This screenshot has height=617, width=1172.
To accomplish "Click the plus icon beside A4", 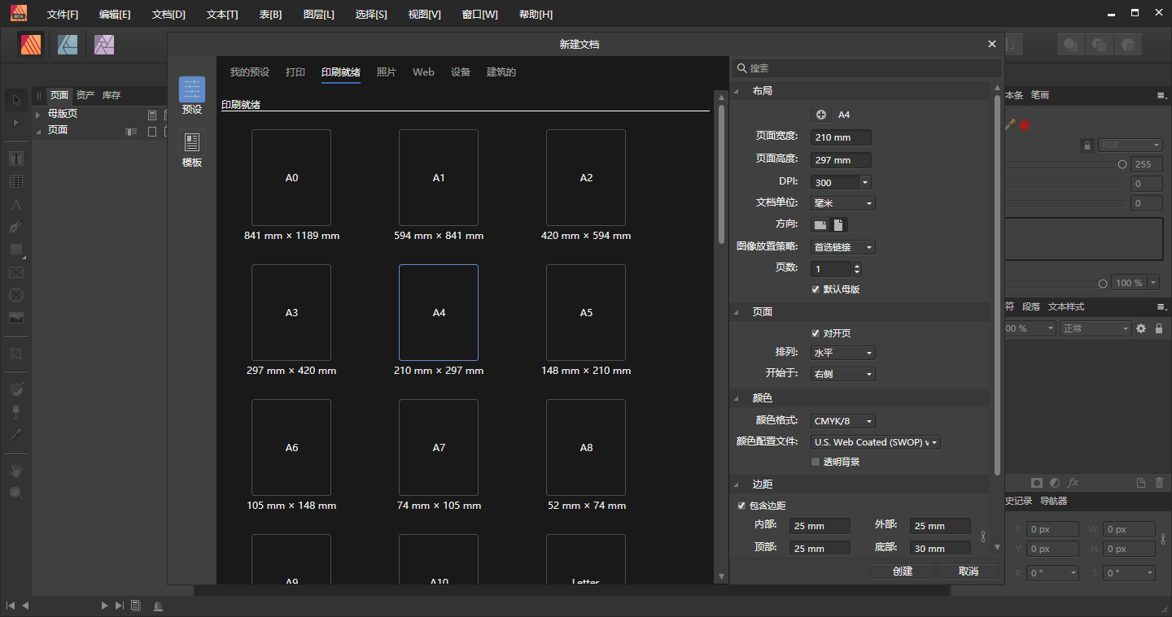I will [821, 115].
